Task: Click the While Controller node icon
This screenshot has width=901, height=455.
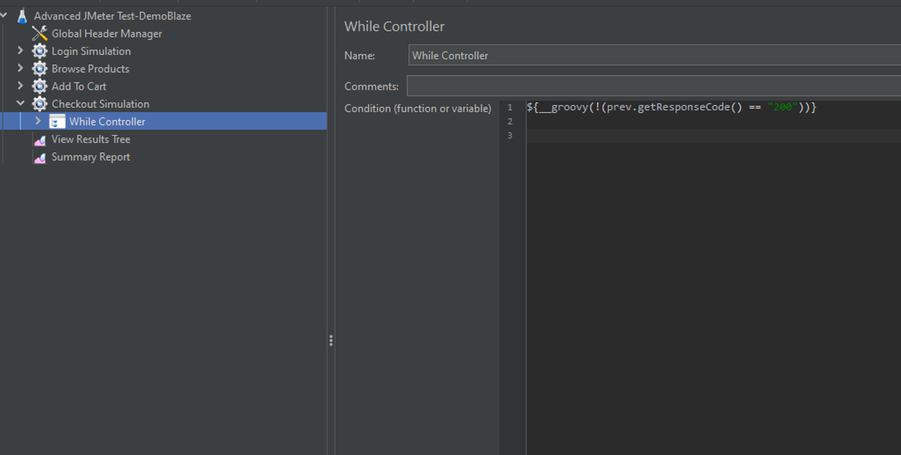Action: point(57,121)
